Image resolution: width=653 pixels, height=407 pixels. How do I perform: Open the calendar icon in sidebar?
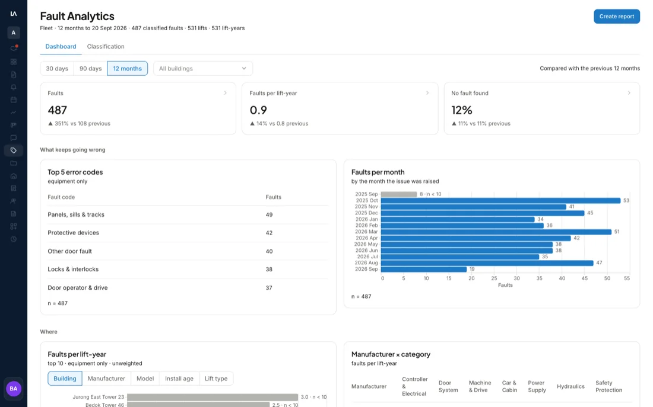pos(13,100)
